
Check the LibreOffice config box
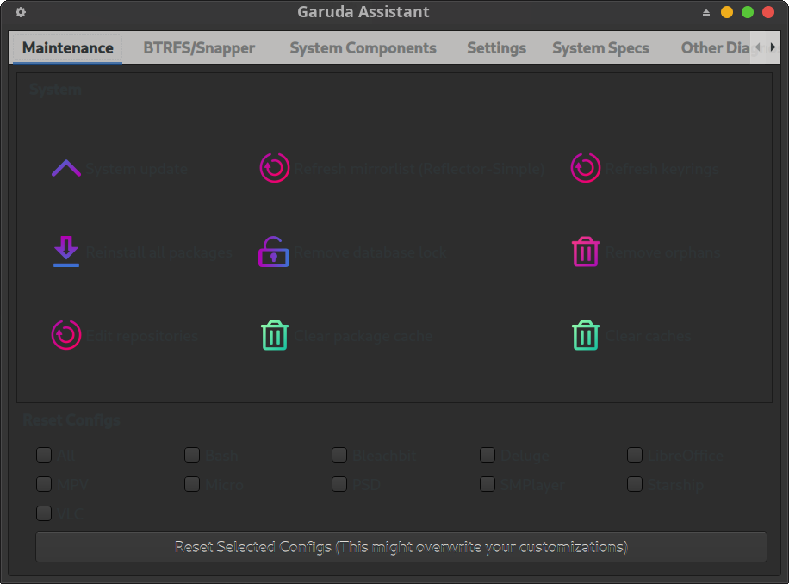pos(635,456)
